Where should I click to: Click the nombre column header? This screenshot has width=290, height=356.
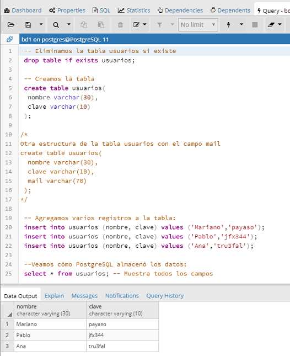pyautogui.click(x=50, y=310)
